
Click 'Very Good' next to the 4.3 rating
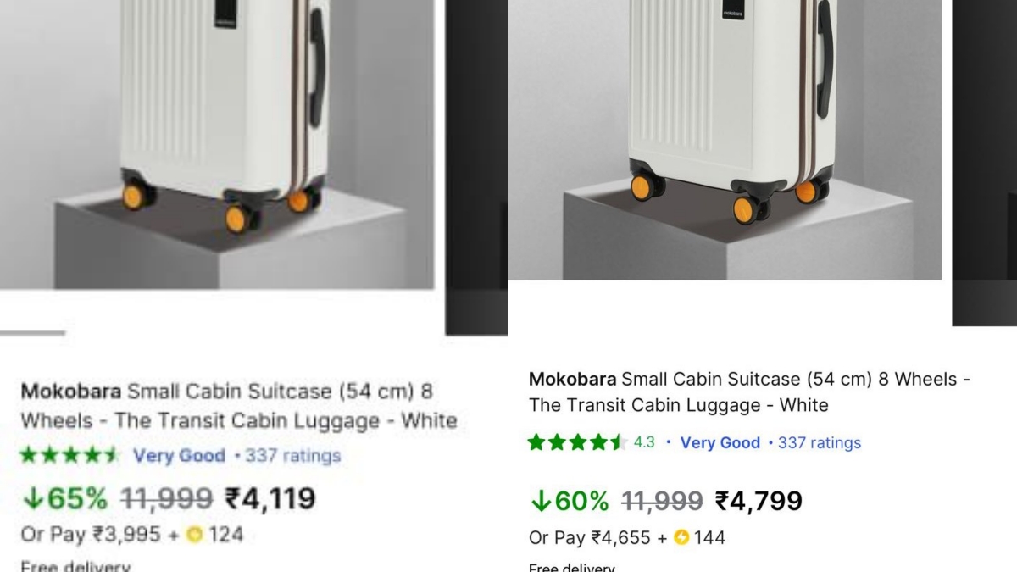pyautogui.click(x=720, y=442)
